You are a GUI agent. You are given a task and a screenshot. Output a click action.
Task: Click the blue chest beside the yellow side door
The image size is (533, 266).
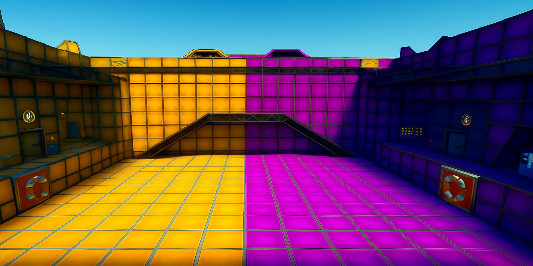pyautogui.click(x=53, y=149)
